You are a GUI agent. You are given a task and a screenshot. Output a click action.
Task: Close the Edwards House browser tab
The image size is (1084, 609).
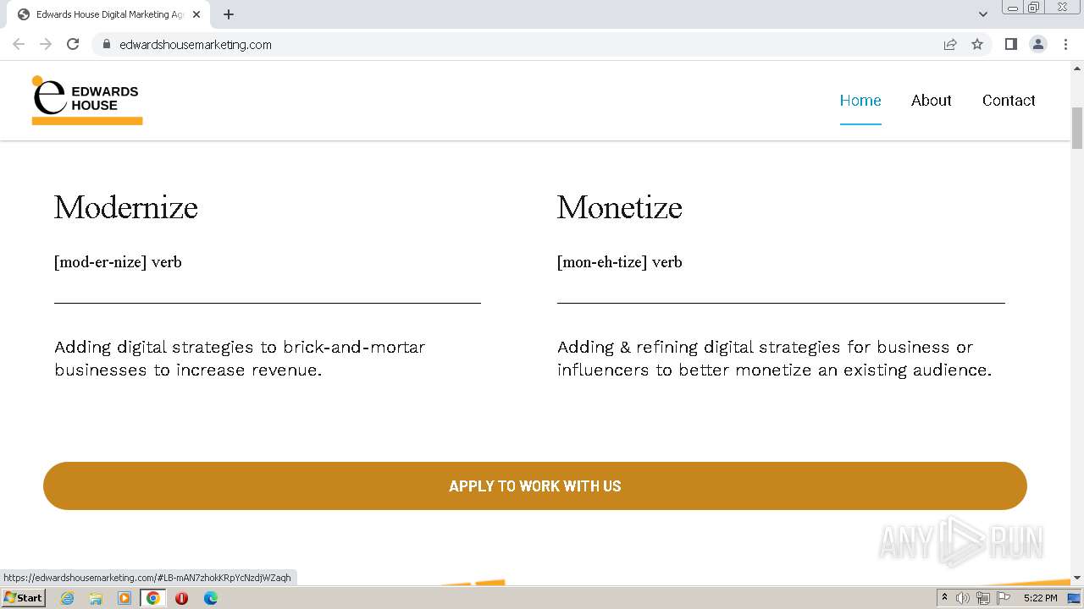[x=196, y=14]
